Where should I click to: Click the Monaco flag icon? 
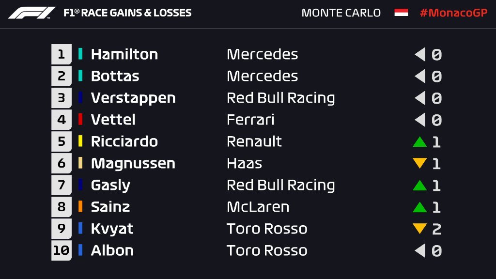tap(401, 13)
